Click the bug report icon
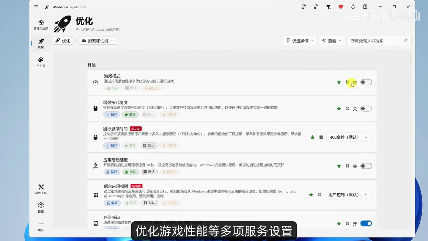Image resolution: width=428 pixels, height=241 pixels. coord(353,7)
